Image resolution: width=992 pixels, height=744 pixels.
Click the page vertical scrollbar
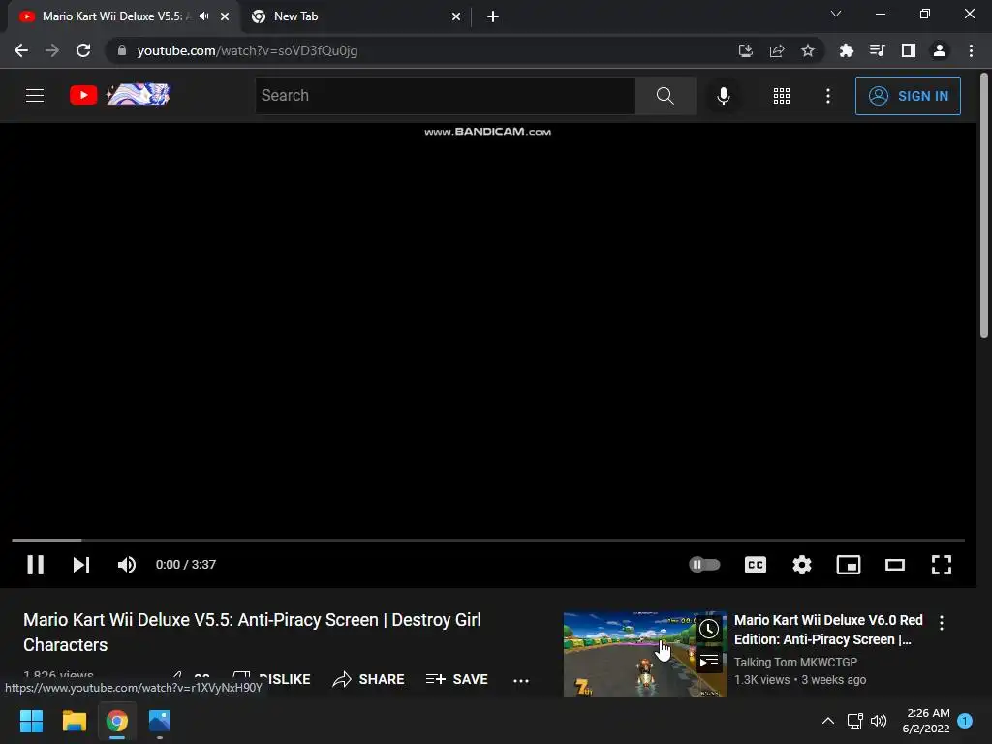(x=984, y=205)
